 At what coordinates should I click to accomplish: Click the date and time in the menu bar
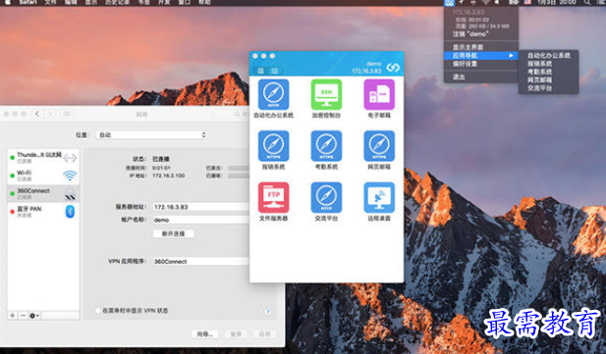pos(557,2)
